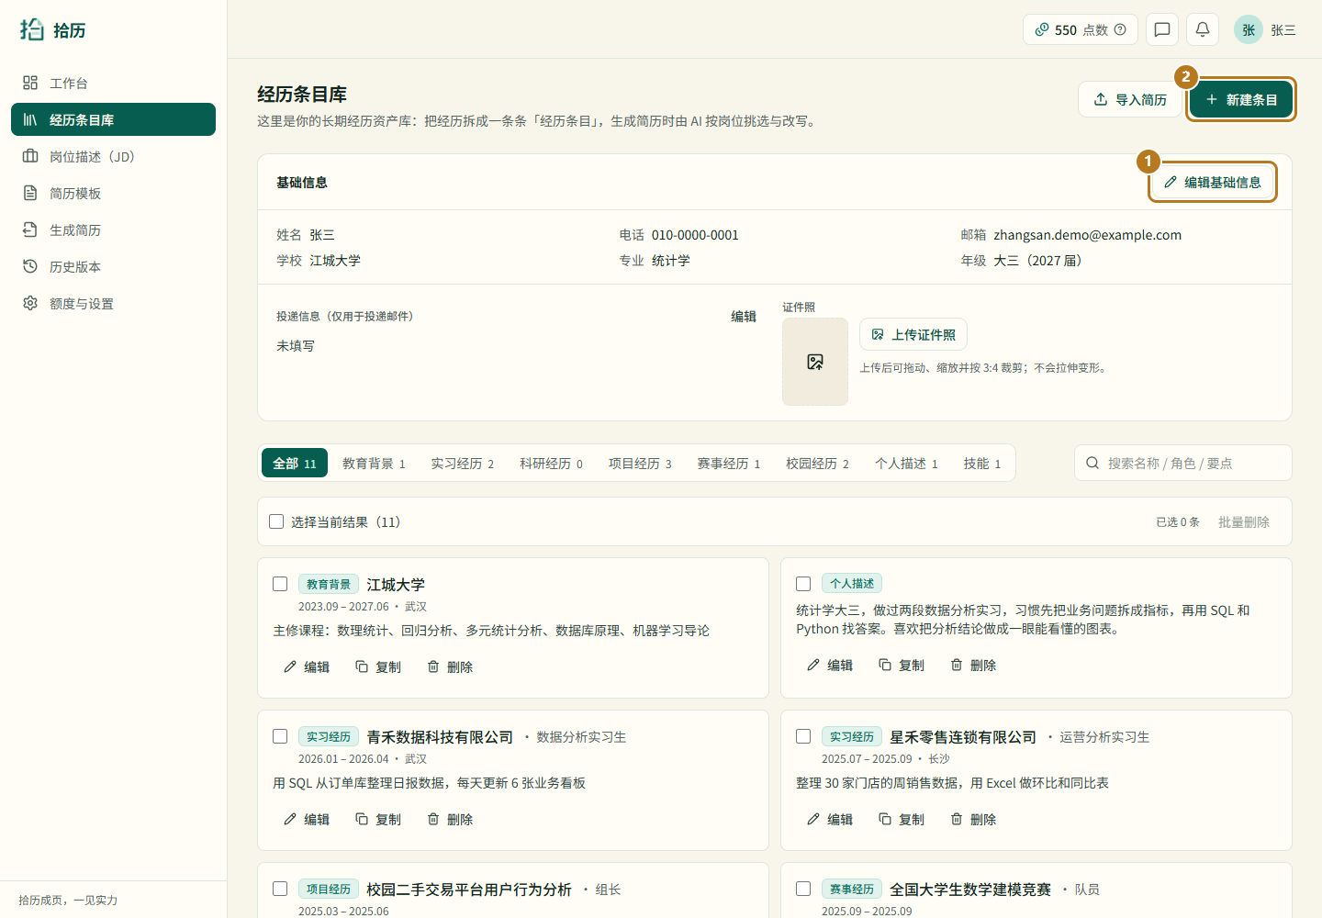Check the 个人描述 entry checkbox
Screen dimensions: 1322x918
tap(803, 584)
